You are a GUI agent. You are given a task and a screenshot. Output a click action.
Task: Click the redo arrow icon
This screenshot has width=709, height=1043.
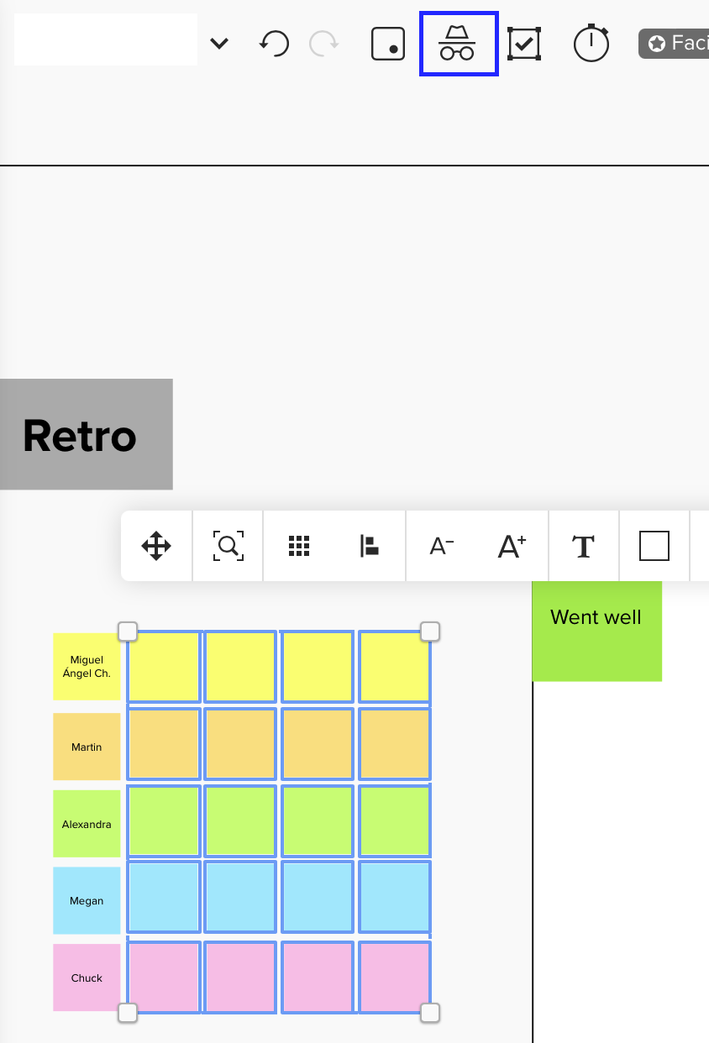(323, 44)
